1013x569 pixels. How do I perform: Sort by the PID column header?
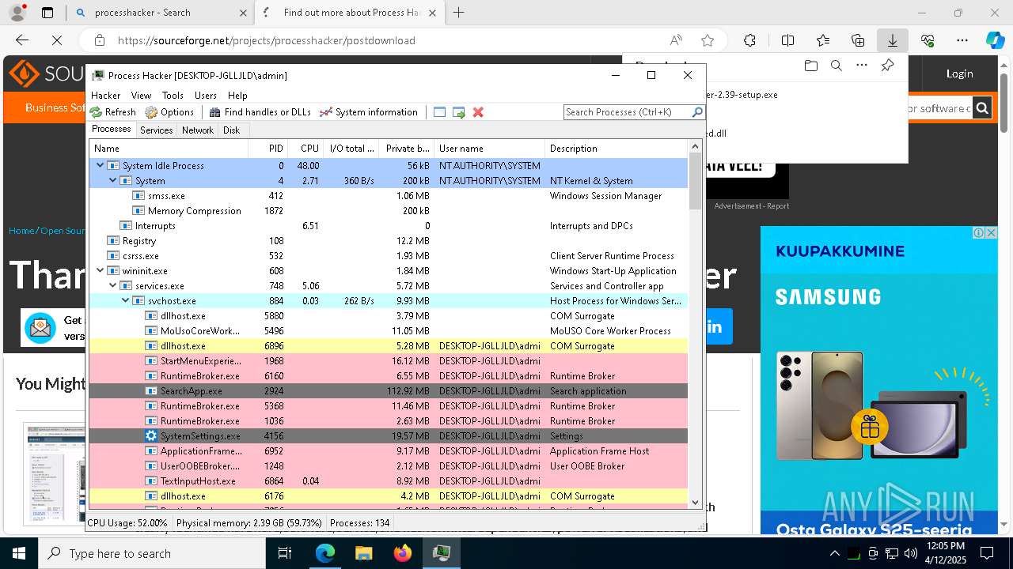point(267,149)
